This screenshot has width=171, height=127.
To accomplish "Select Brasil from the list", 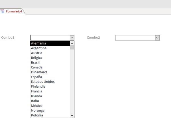I will (50, 62).
